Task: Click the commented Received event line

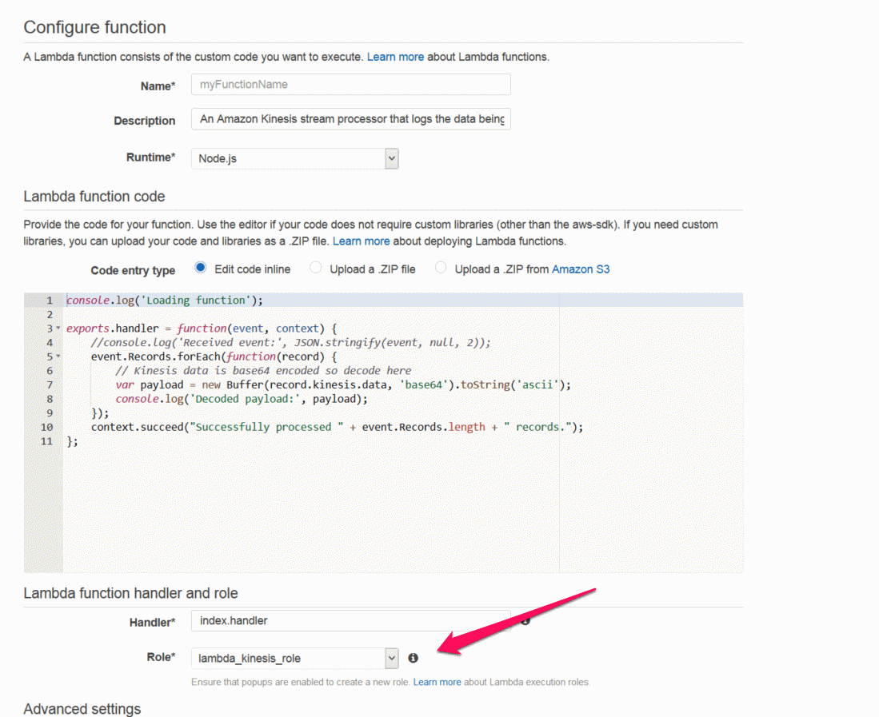Action: [x=291, y=342]
